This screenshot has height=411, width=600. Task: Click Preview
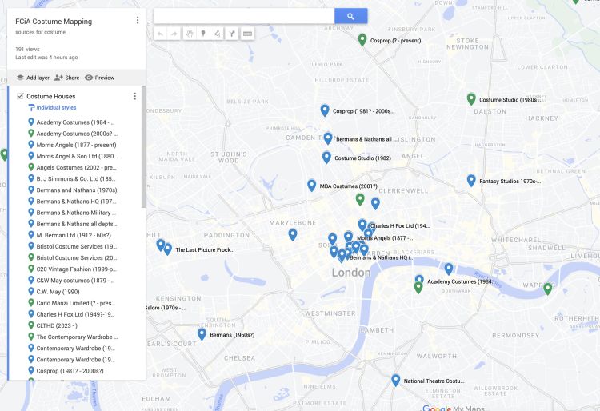click(x=99, y=78)
